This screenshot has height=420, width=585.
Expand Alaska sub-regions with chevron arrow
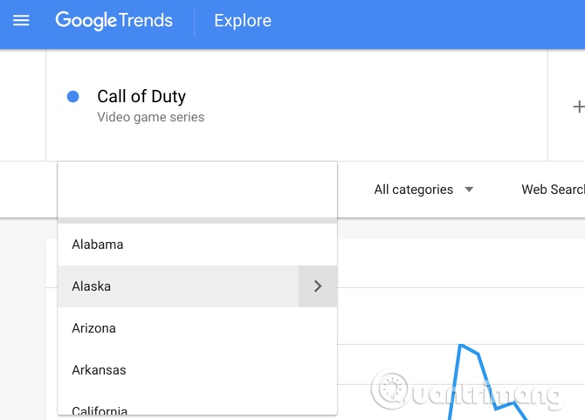coord(318,286)
